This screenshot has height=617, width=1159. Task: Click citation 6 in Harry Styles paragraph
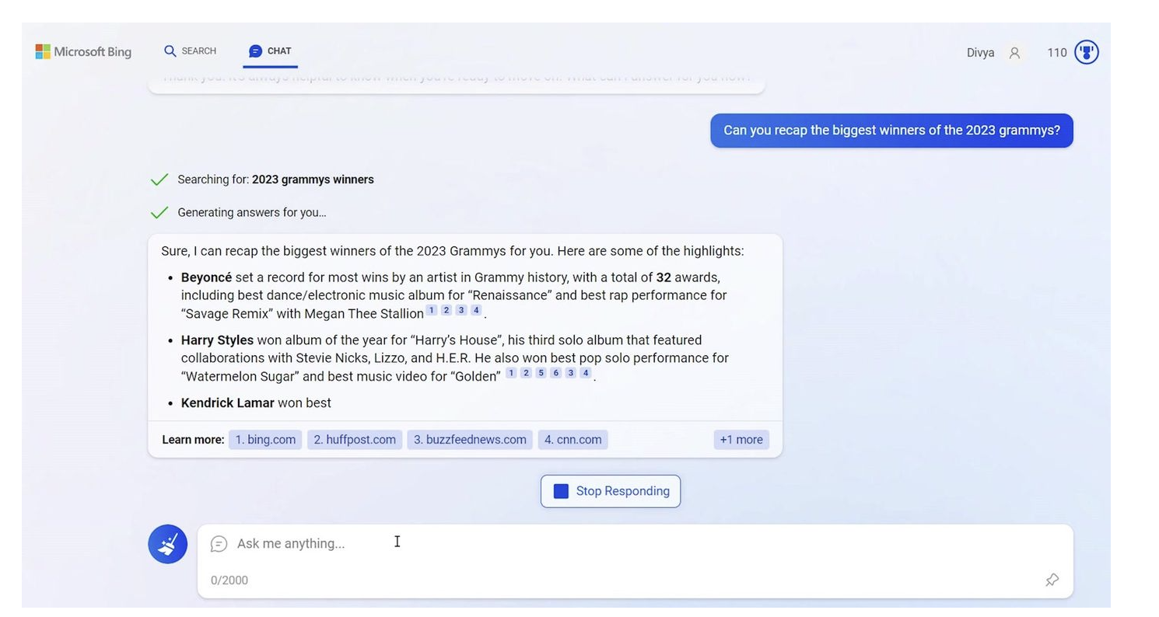(555, 373)
